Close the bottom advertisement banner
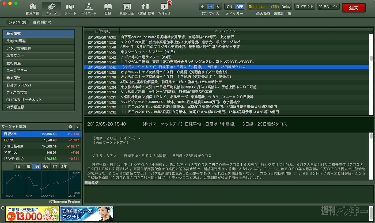Screen dimensions: 375x223 tap(3, 208)
